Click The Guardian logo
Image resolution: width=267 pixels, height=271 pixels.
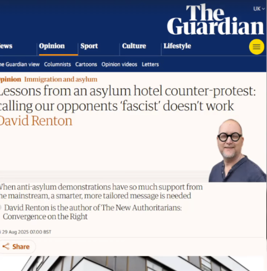point(215,20)
